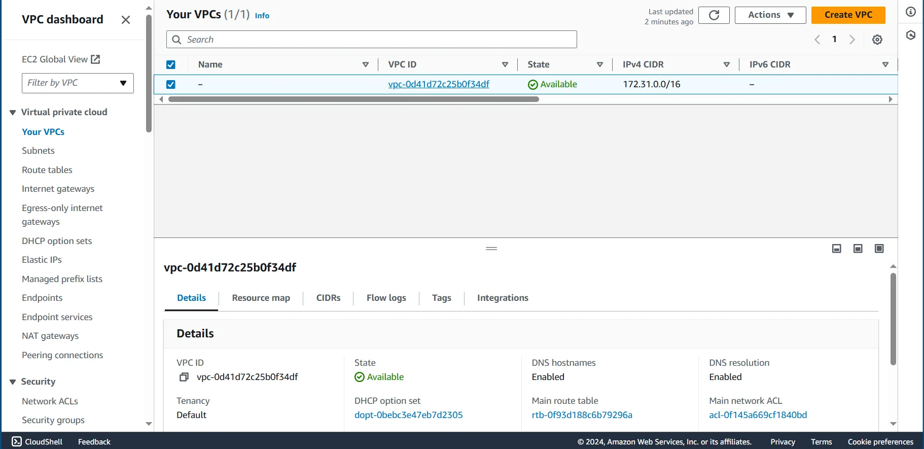This screenshot has width=924, height=449.
Task: Copy the VPC ID with copy icon
Action: (184, 377)
